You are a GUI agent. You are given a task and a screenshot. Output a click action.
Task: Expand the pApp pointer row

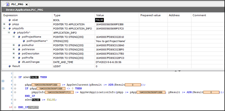pyautogui.click(x=4, y=24)
